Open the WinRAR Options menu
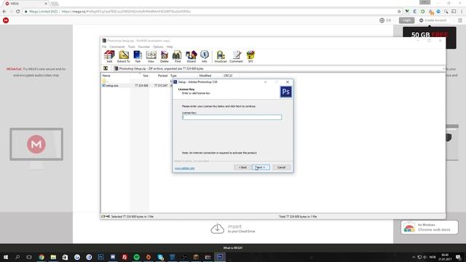Image resolution: width=466 pixels, height=262 pixels. (158, 47)
